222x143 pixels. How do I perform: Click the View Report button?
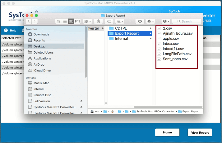(x=200, y=132)
